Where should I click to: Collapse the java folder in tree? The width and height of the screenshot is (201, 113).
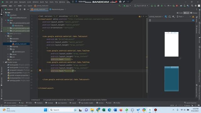tap(6, 20)
